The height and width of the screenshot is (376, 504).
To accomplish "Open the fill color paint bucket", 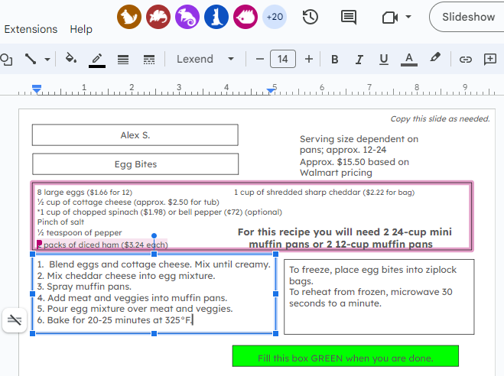I will point(71,59).
